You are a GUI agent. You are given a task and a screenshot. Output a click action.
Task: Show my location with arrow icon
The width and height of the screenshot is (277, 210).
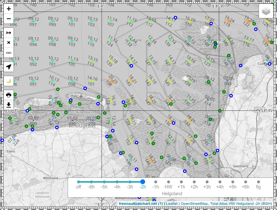click(x=9, y=67)
